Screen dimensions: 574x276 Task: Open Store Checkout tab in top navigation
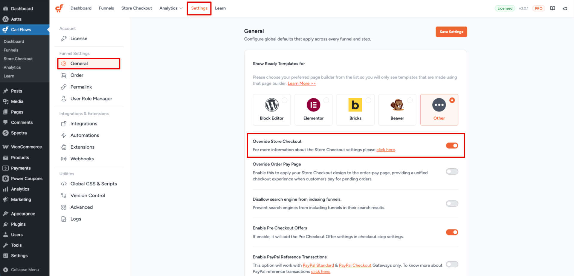[137, 8]
